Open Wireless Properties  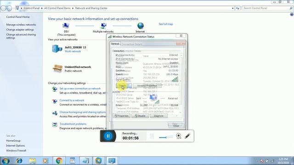[147, 86]
